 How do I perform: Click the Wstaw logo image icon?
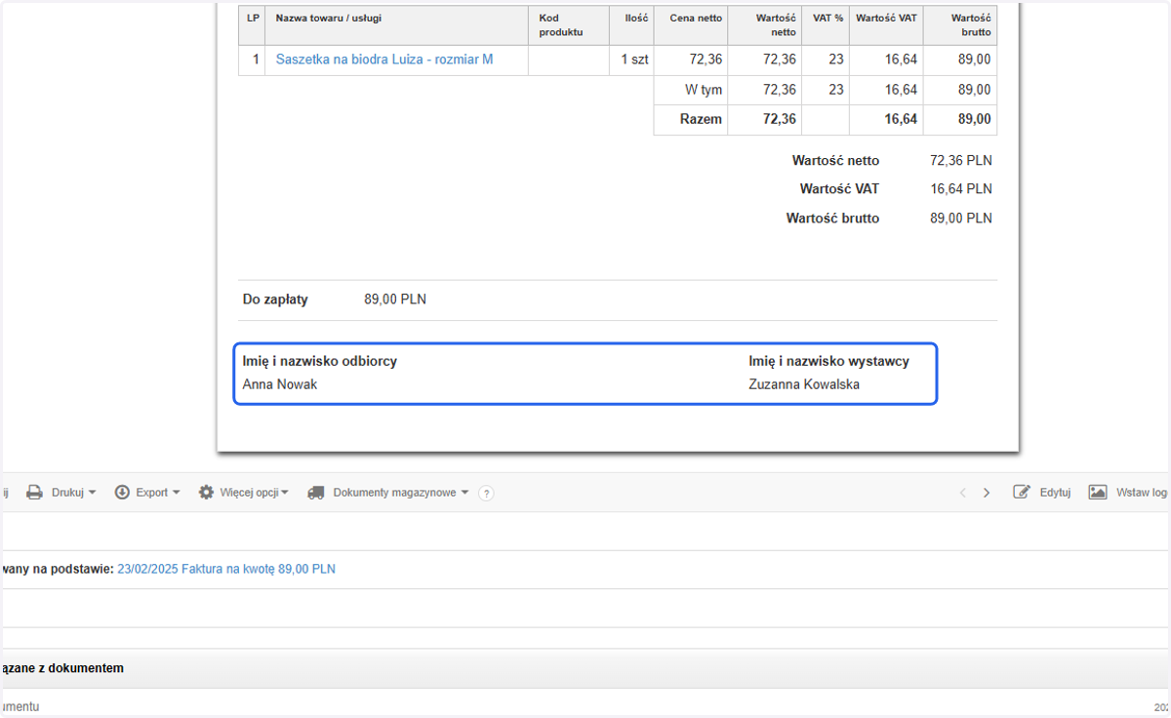1098,493
